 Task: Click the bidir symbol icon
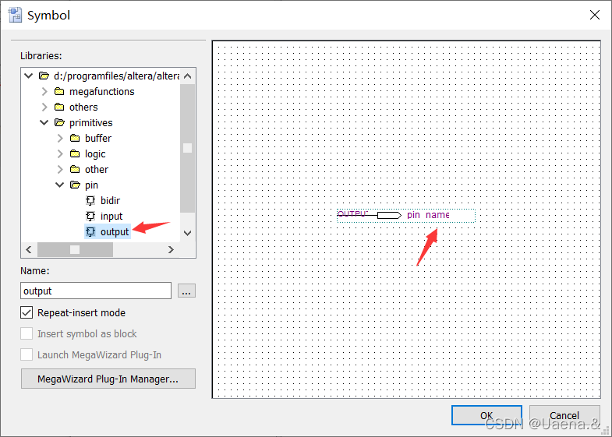coord(90,200)
